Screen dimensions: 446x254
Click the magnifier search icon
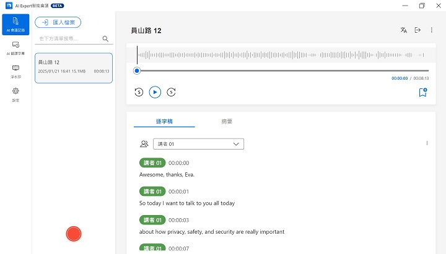point(105,38)
